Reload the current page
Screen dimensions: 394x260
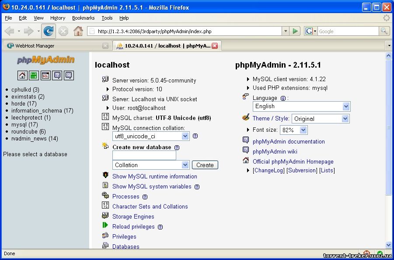48,31
